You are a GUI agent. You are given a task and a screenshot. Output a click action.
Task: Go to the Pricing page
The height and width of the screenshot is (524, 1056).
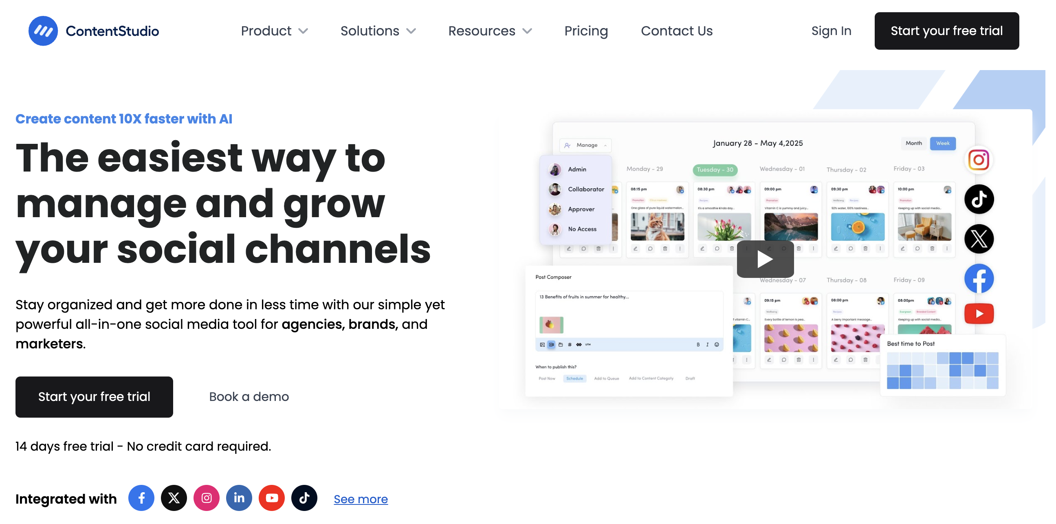(586, 31)
